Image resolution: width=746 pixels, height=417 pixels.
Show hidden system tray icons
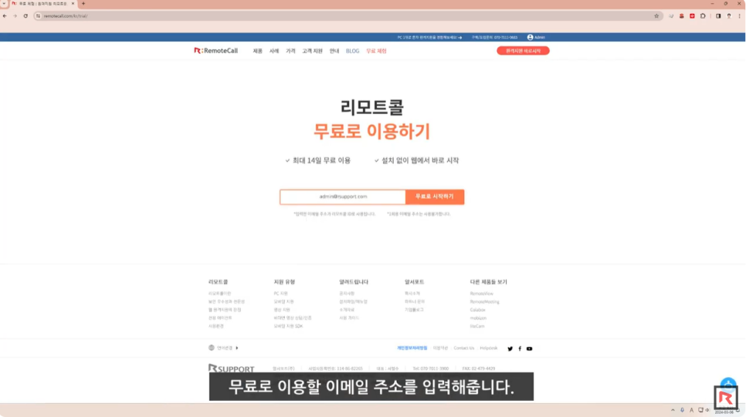point(673,410)
